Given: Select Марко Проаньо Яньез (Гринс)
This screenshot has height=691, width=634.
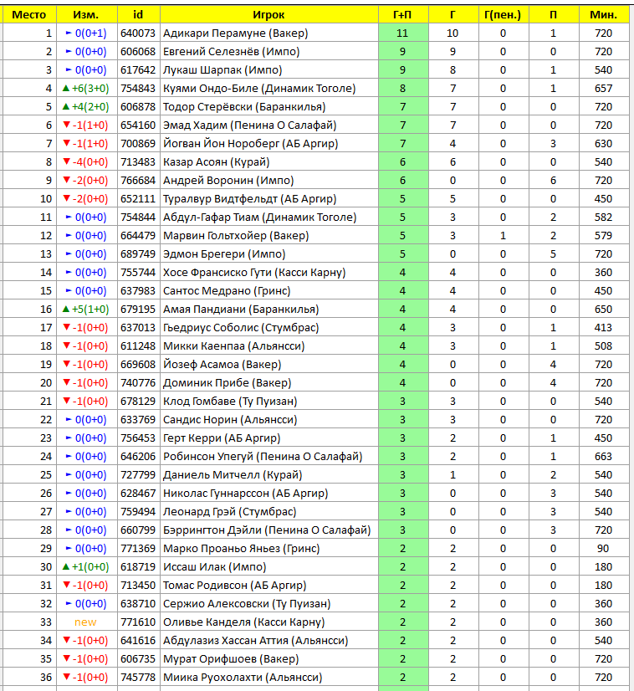Looking at the screenshot, I should click(x=242, y=548).
